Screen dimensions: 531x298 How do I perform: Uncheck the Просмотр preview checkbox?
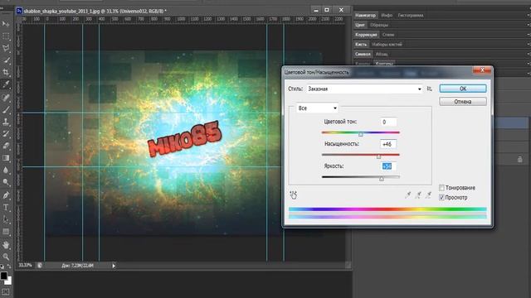tap(441, 197)
